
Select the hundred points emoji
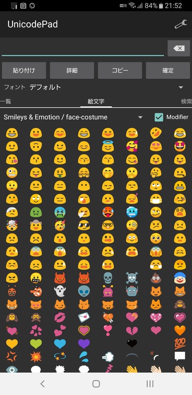[x=180, y=344]
